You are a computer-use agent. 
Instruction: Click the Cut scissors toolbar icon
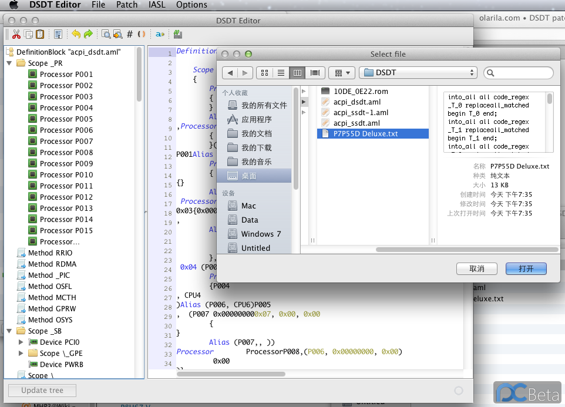click(16, 34)
